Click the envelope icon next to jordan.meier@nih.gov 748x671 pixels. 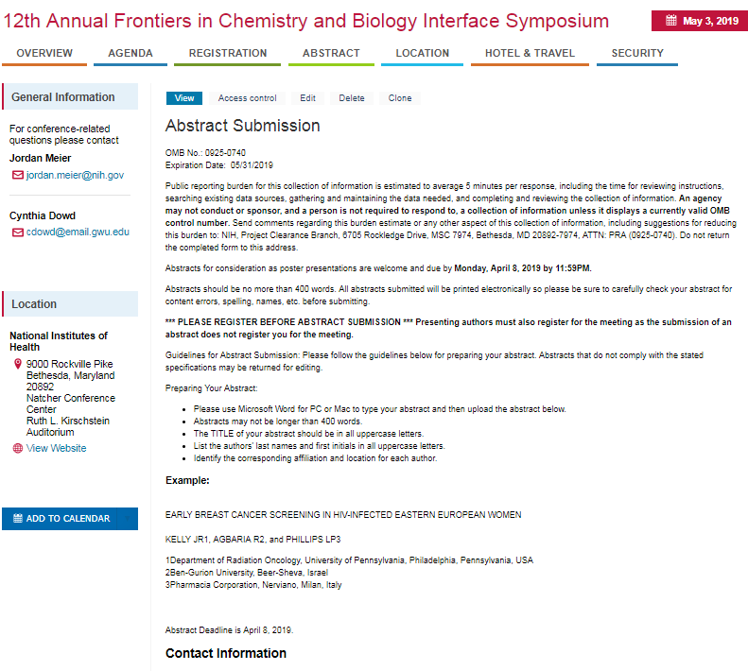[x=17, y=175]
